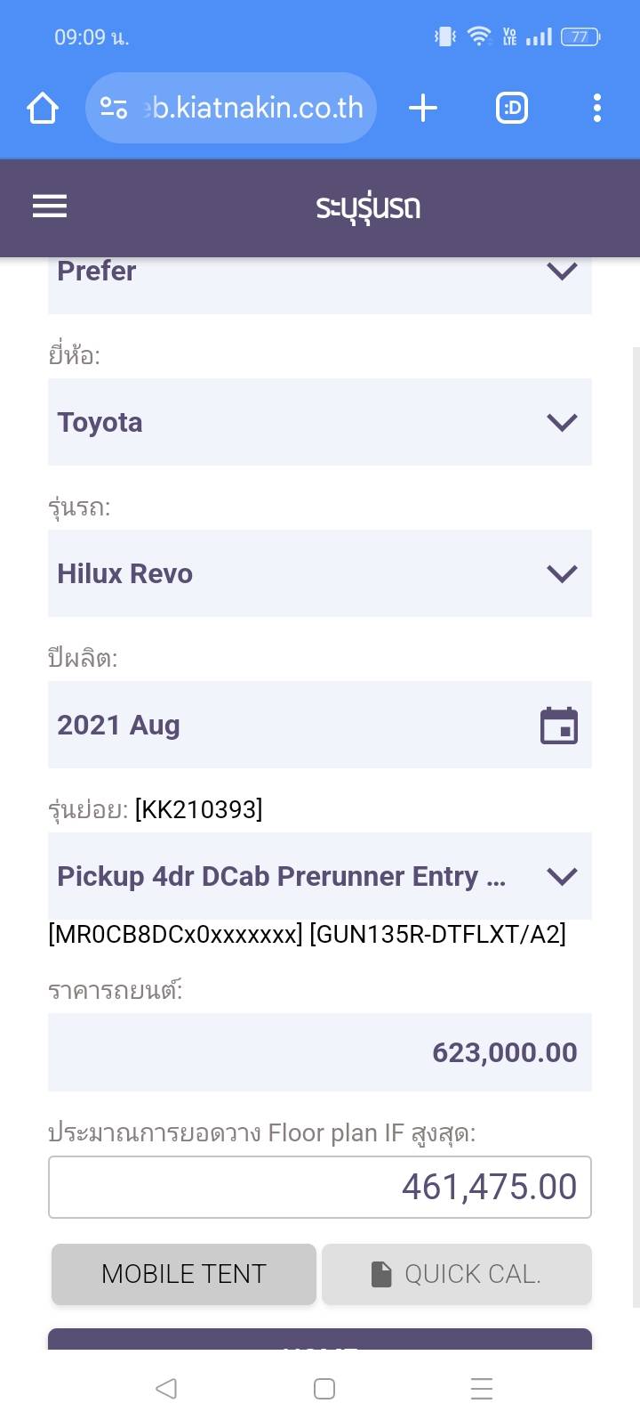
Task: Expand the Pickup 4dr DCab sub-model dropdown
Action: pyautogui.click(x=320, y=876)
